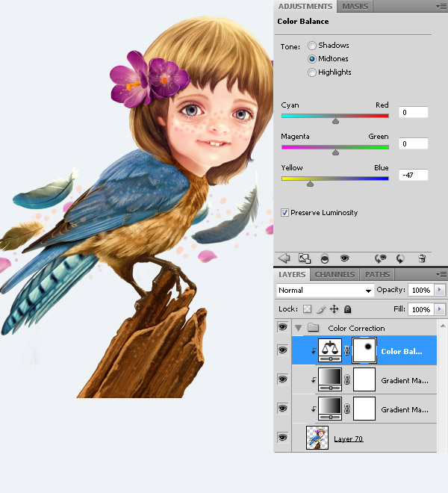Open the Fill slider arrow
Image resolution: width=448 pixels, height=493 pixels.
coord(440,309)
